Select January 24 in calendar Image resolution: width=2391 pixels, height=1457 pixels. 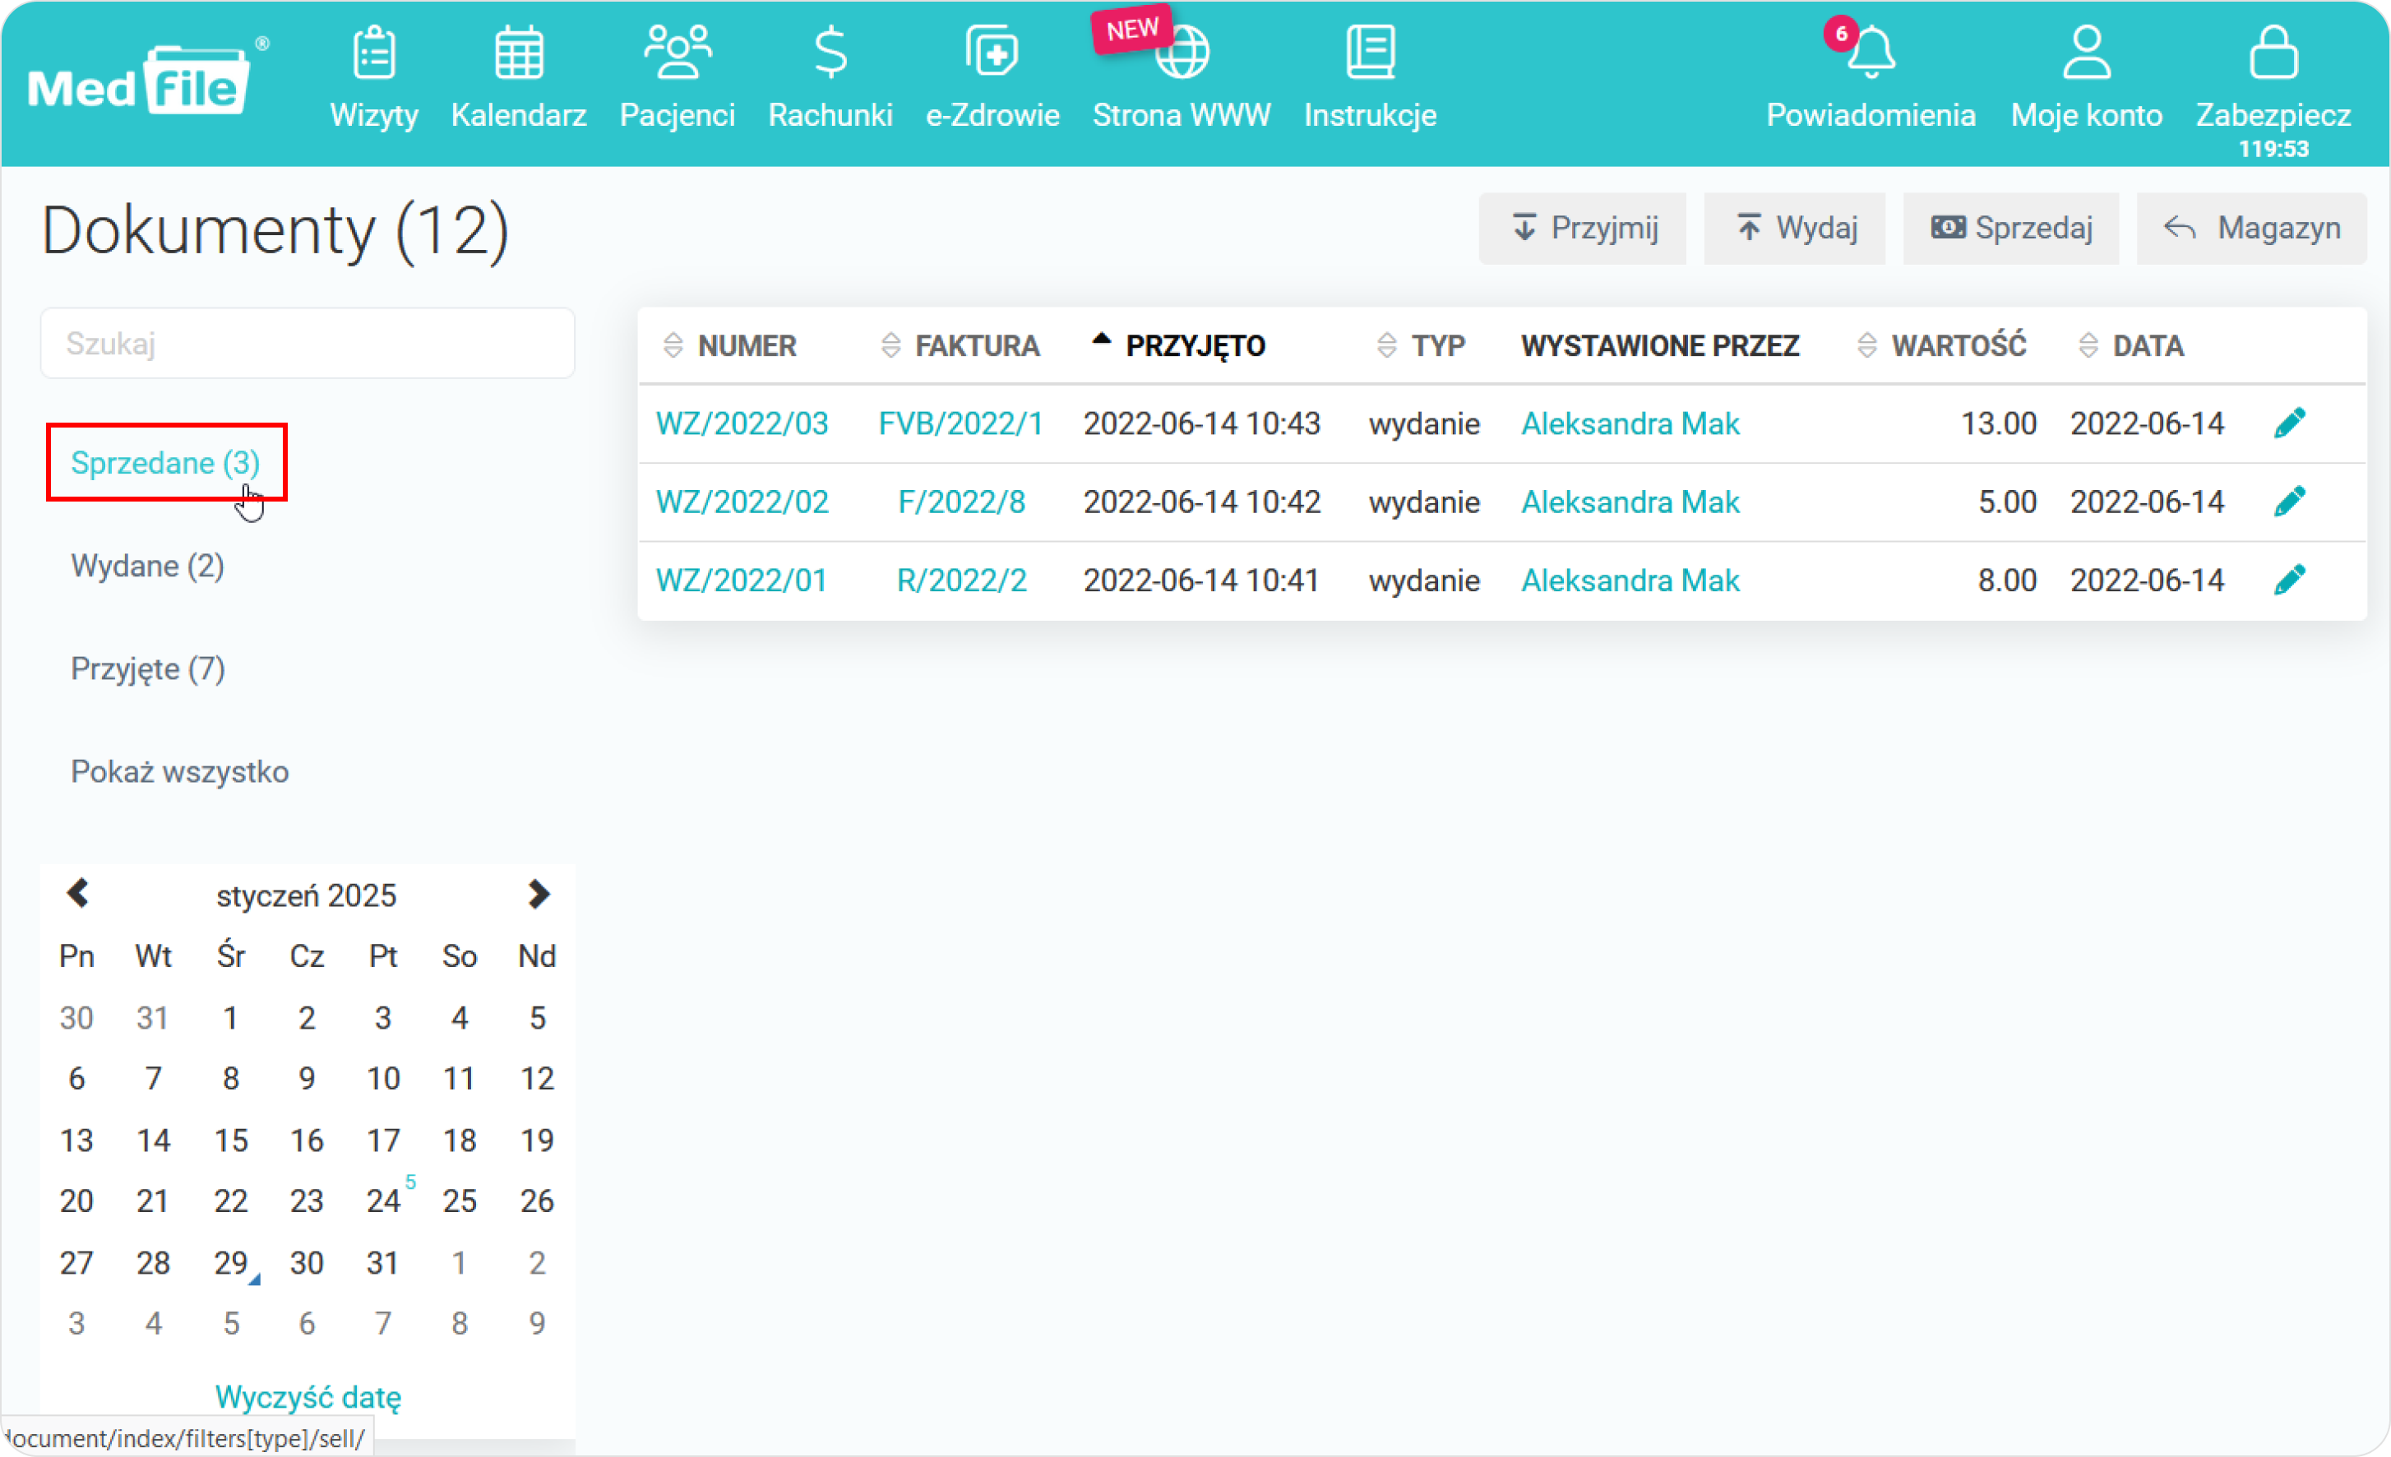pyautogui.click(x=383, y=1202)
